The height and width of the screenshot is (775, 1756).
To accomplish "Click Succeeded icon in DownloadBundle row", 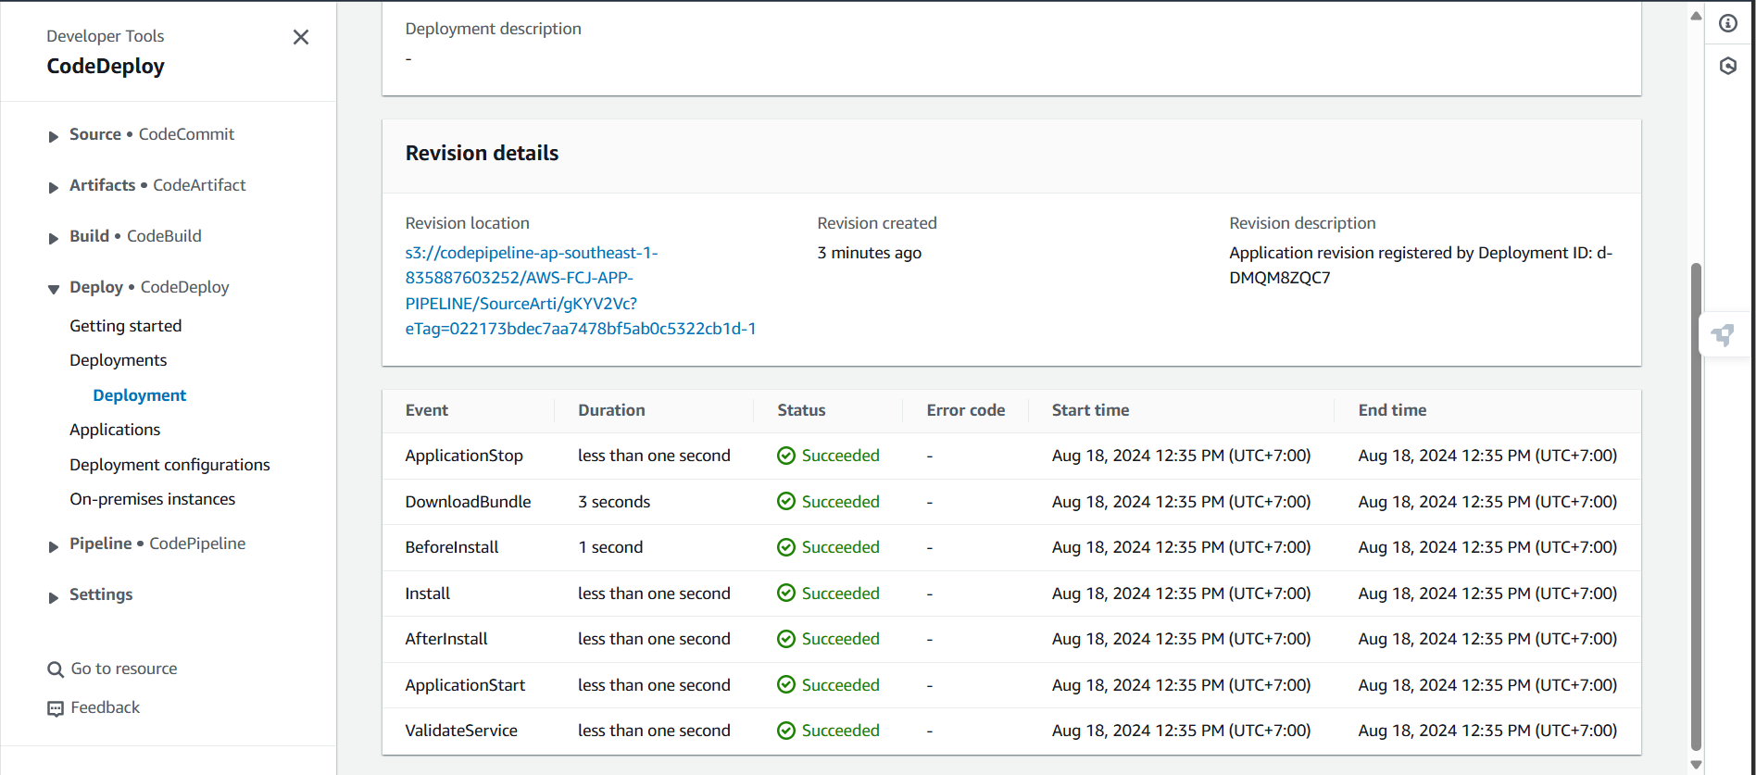I will click(786, 502).
